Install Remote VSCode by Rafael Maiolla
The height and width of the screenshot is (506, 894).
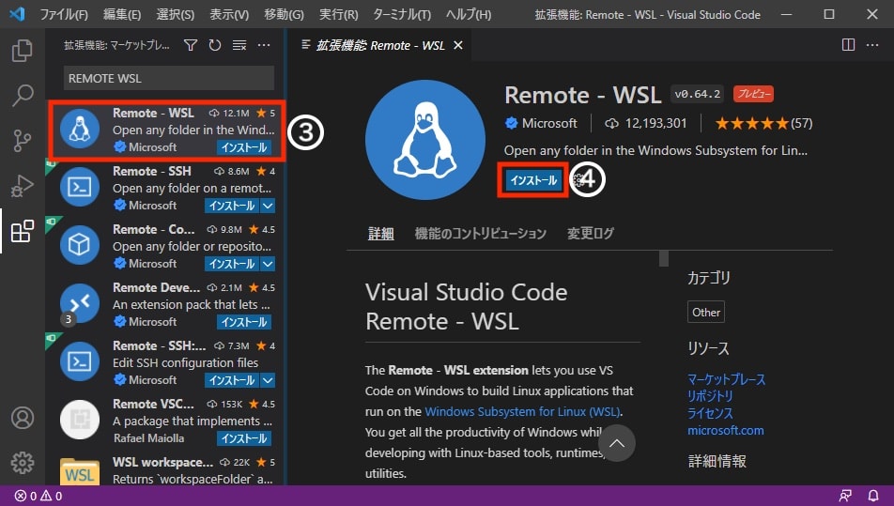pos(244,437)
